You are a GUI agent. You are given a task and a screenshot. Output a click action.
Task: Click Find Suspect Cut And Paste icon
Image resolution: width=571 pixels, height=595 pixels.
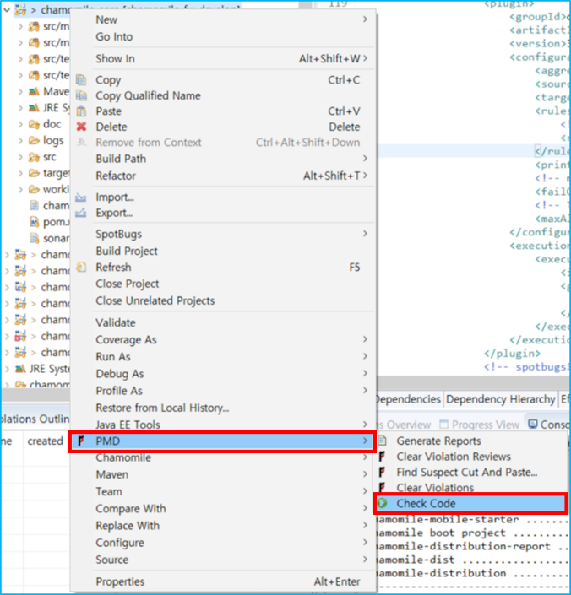click(383, 473)
